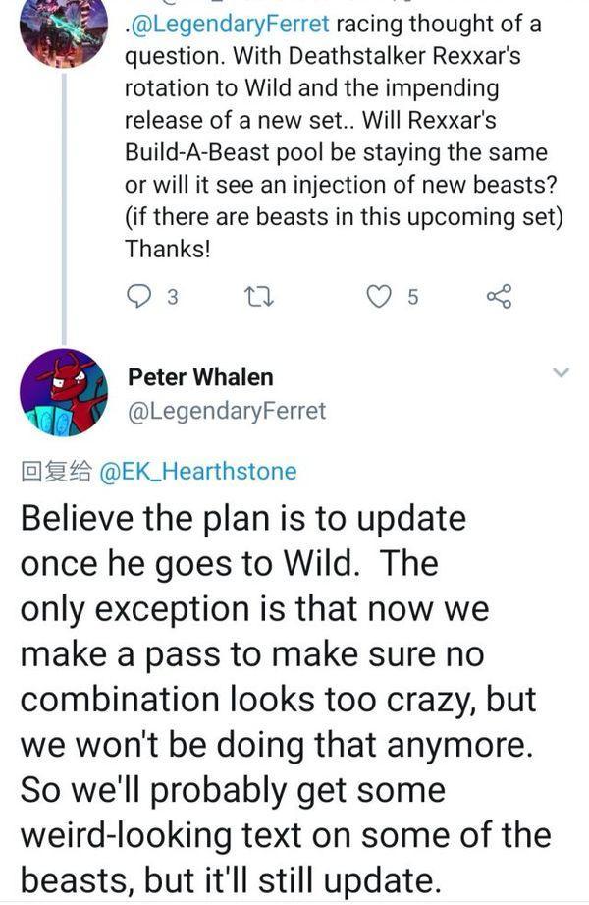Click the vertical thread line connecting the tweets
589x905 pixels.
[x=64, y=197]
